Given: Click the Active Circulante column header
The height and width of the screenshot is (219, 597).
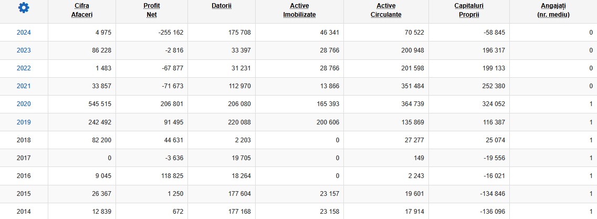Looking at the screenshot, I should click(x=386, y=11).
